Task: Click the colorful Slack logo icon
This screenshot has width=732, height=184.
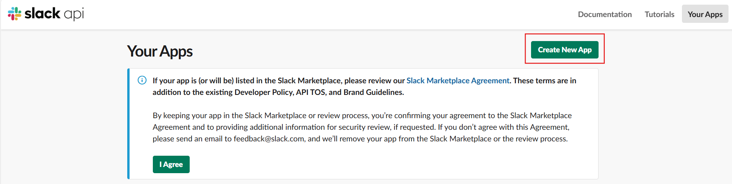Action: pyautogui.click(x=14, y=14)
